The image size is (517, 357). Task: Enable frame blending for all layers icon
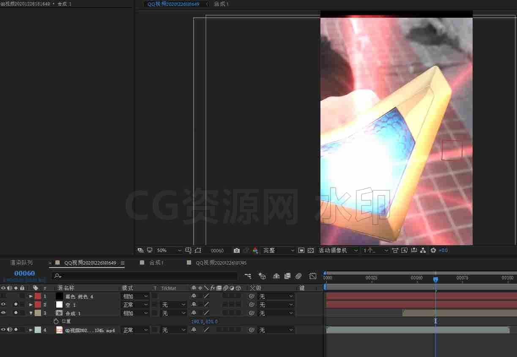tap(287, 276)
